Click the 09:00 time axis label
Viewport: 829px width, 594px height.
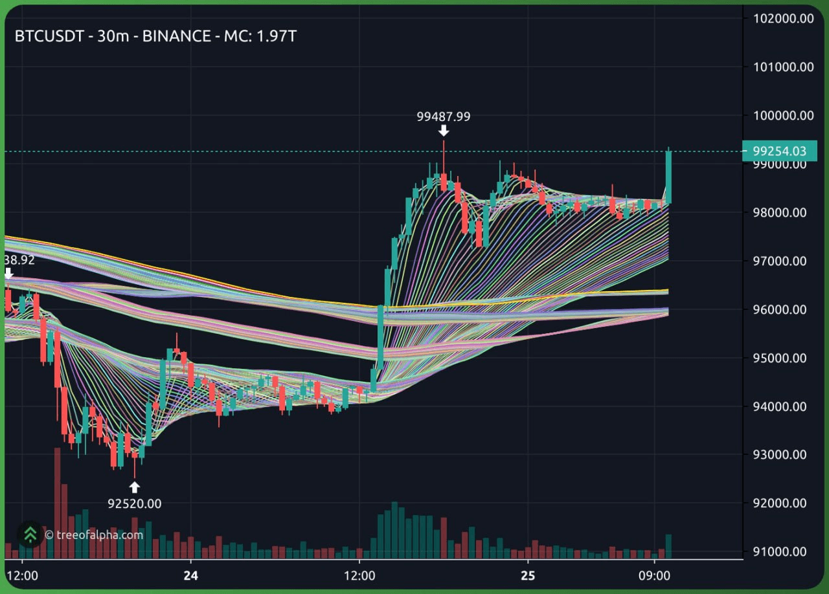(x=654, y=575)
